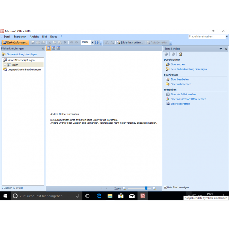Click zoom-in magnifier icon
229x229 pixels.
tap(154, 188)
